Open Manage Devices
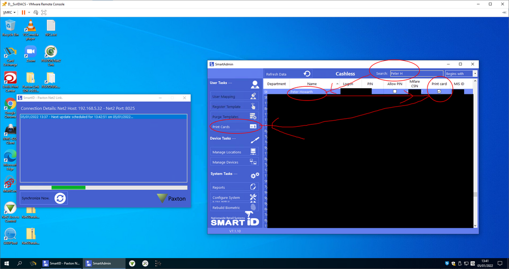509x269 pixels. 234,162
